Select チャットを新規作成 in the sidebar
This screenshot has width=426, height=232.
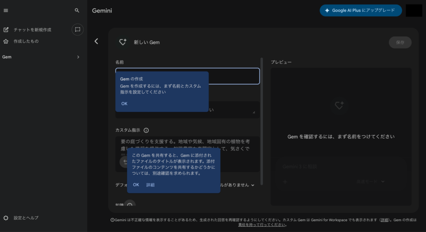click(x=32, y=30)
